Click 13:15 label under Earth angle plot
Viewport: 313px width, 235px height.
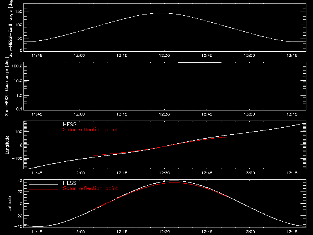point(292,56)
